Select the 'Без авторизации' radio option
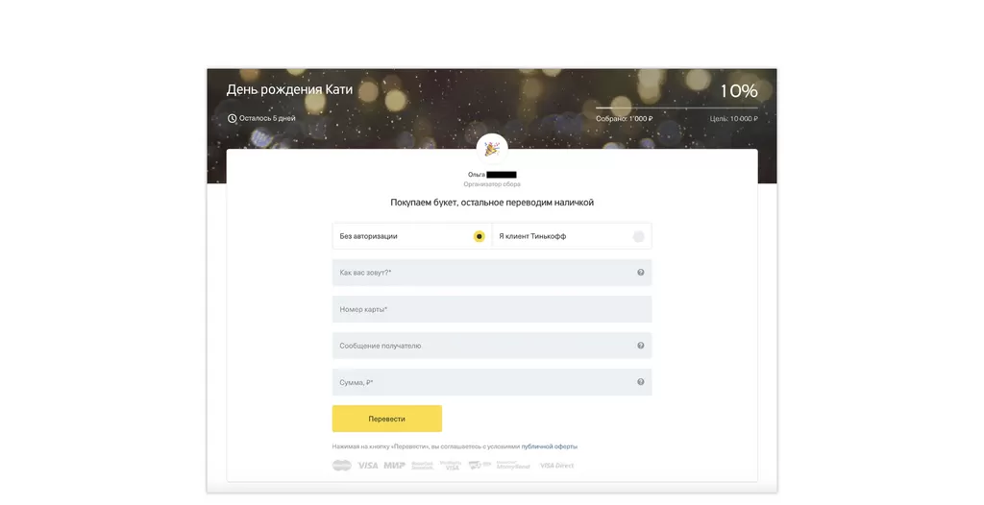Image resolution: width=984 pixels, height=505 pixels. [x=479, y=236]
